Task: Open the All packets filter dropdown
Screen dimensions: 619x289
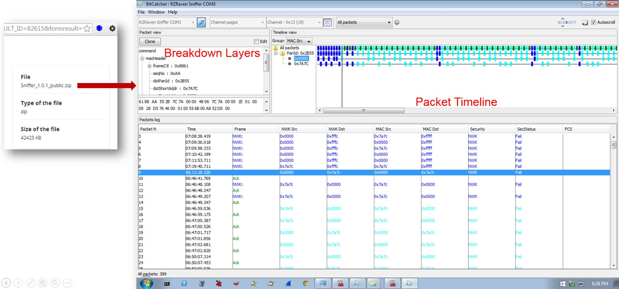Action: click(364, 22)
